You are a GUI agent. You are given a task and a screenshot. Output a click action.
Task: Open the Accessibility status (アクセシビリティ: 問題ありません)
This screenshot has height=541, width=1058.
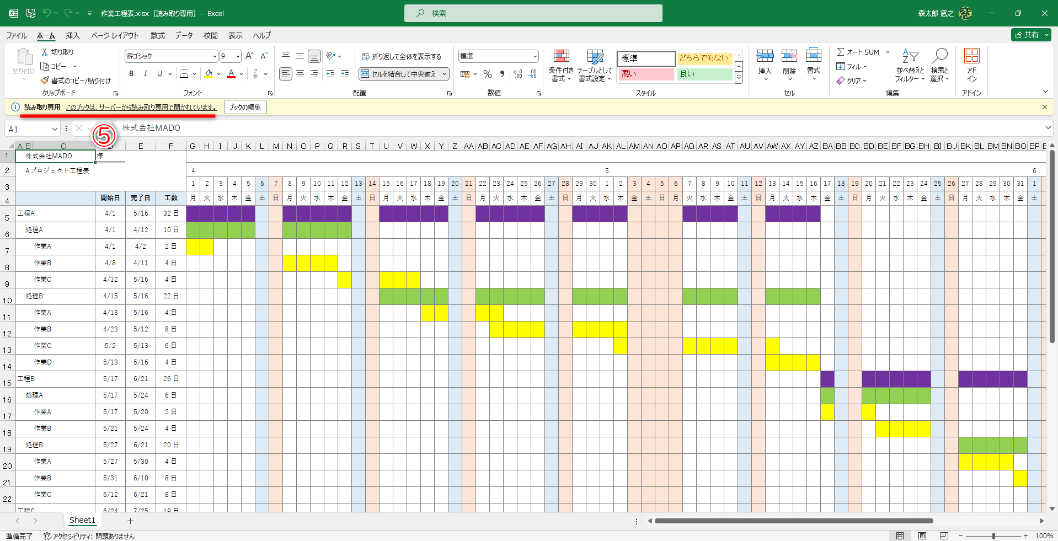[89, 536]
